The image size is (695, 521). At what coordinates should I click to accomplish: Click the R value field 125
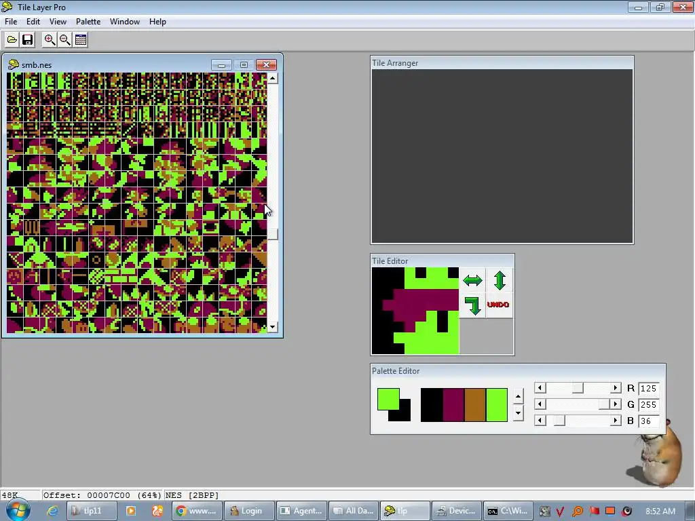pyautogui.click(x=648, y=389)
